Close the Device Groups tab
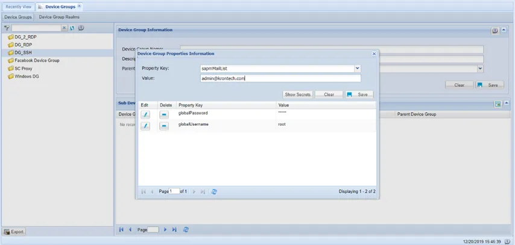Screen dimensions: 515x245 pyautogui.click(x=79, y=6)
